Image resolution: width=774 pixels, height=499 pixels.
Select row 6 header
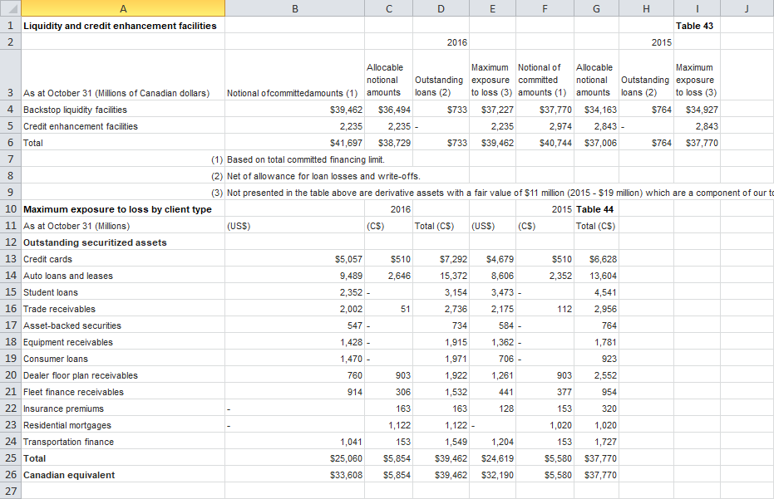10,143
